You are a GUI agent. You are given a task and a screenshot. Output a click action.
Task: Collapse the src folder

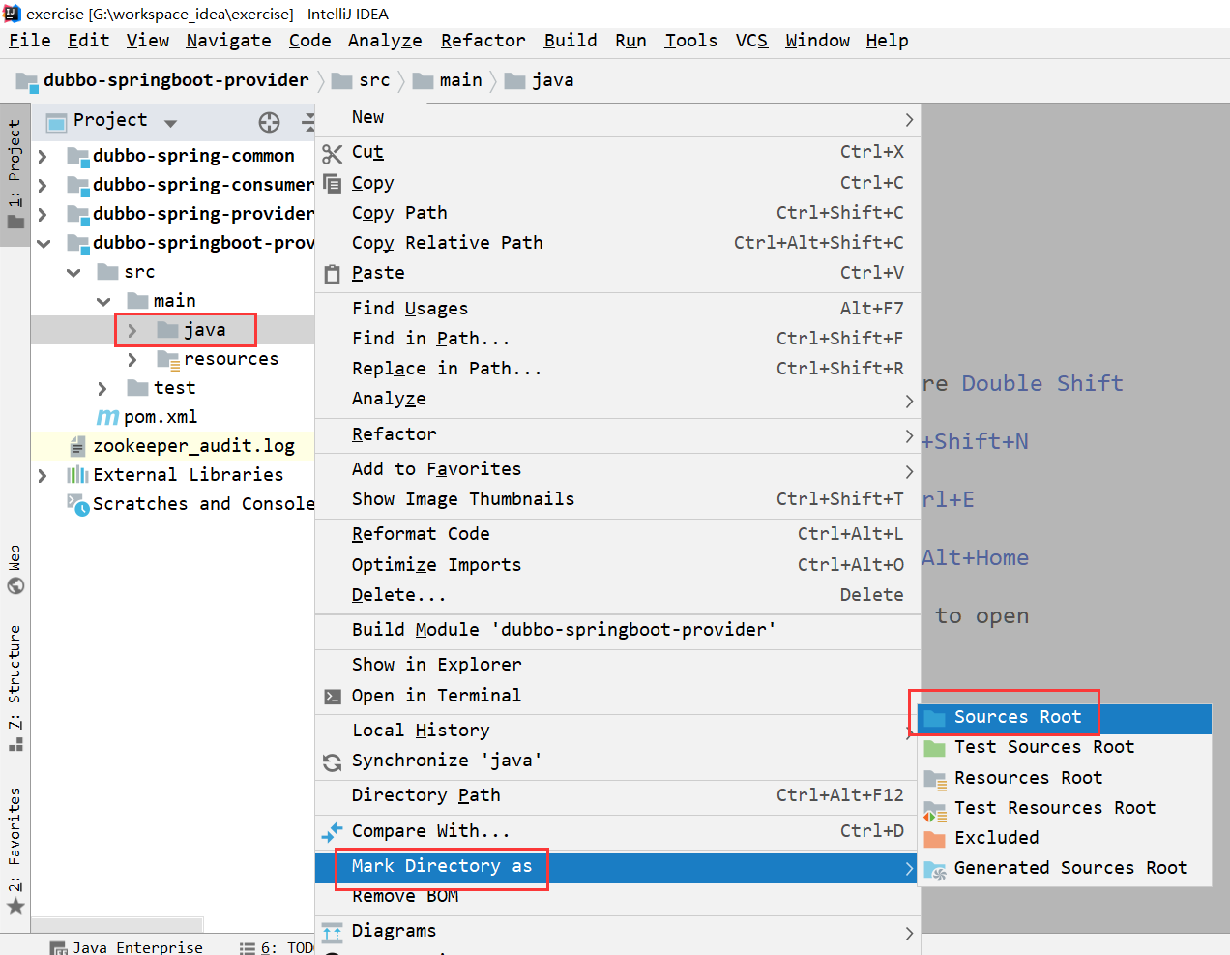tap(73, 272)
